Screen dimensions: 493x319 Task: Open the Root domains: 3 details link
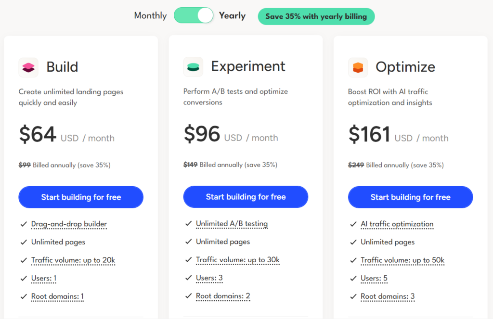[388, 296]
